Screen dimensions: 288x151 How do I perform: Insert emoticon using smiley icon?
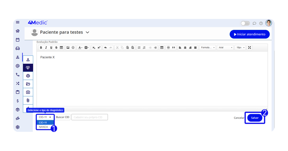click(73, 48)
